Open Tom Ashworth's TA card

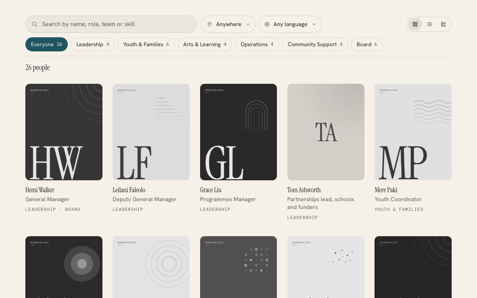pos(326,132)
